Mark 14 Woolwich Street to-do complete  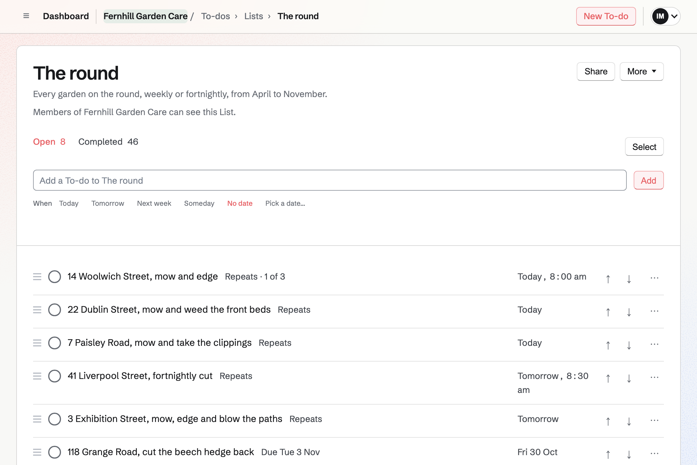pyautogui.click(x=55, y=277)
